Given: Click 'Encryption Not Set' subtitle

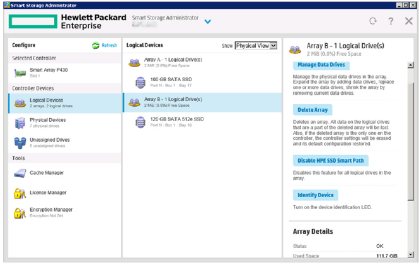Looking at the screenshot, I should tap(47, 216).
